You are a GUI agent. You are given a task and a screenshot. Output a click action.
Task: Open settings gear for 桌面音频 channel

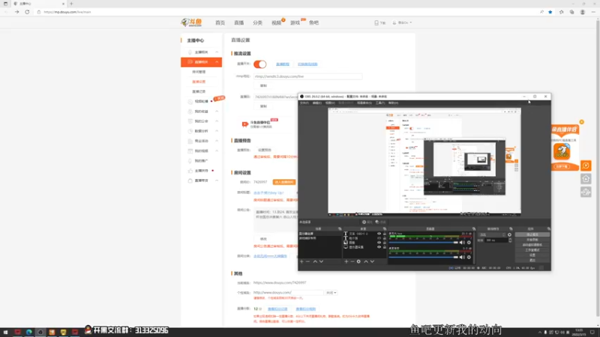click(469, 257)
